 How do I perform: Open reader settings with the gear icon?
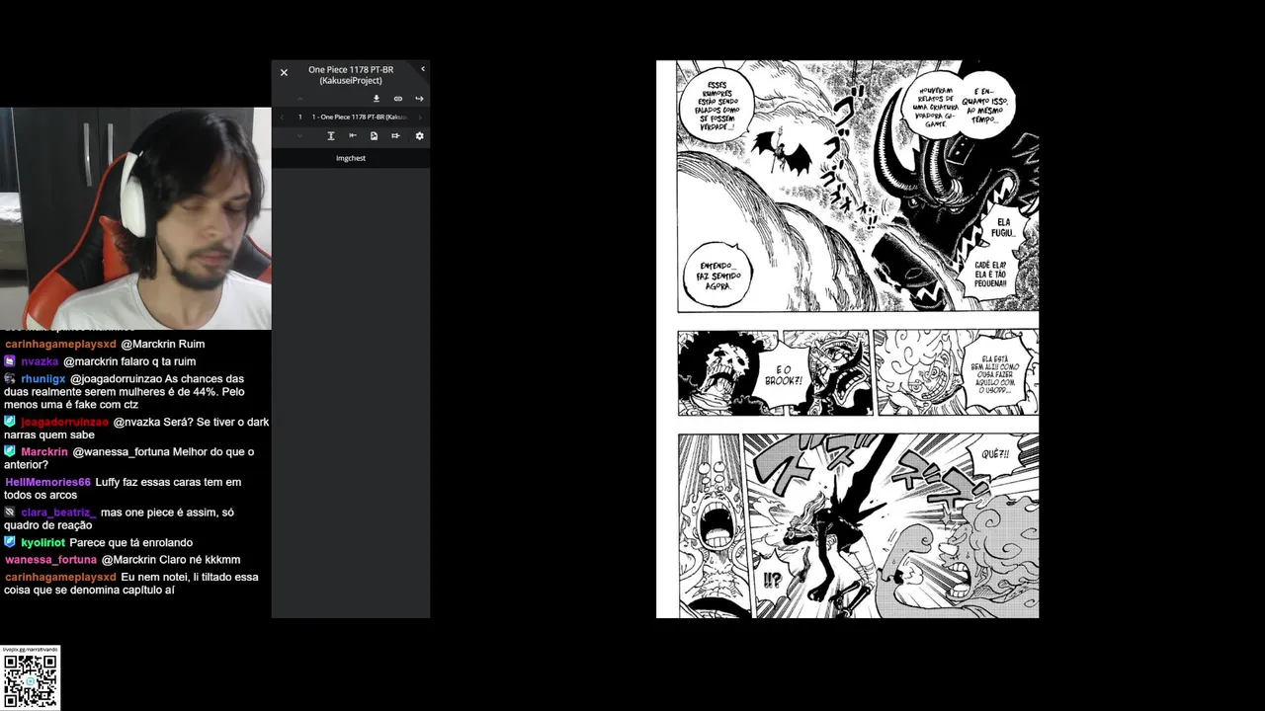click(419, 135)
